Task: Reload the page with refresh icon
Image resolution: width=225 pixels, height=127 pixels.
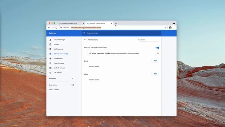Action: (56, 28)
